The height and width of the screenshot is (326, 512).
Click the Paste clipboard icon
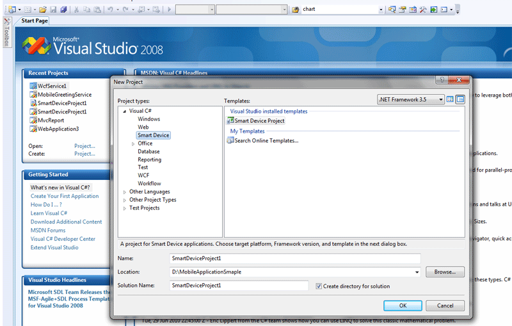97,10
